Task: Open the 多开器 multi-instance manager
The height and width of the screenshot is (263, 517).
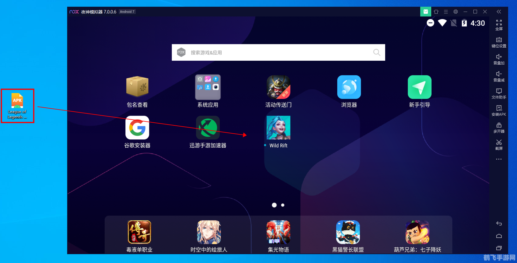Action: 499,127
